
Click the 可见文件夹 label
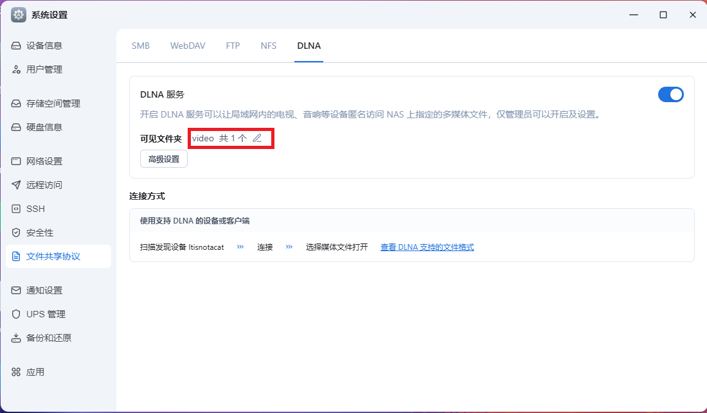[161, 139]
